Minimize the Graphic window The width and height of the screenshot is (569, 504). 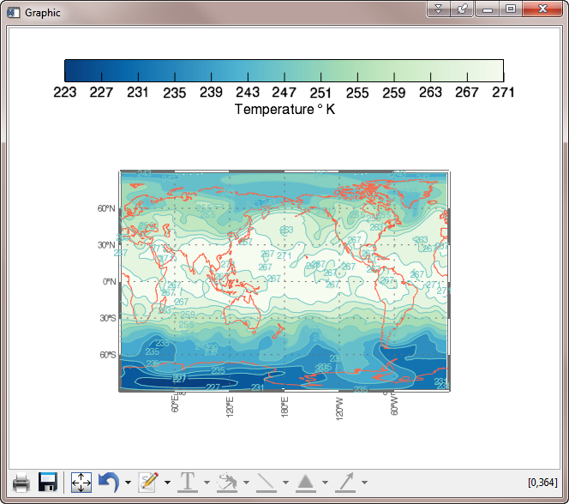488,9
